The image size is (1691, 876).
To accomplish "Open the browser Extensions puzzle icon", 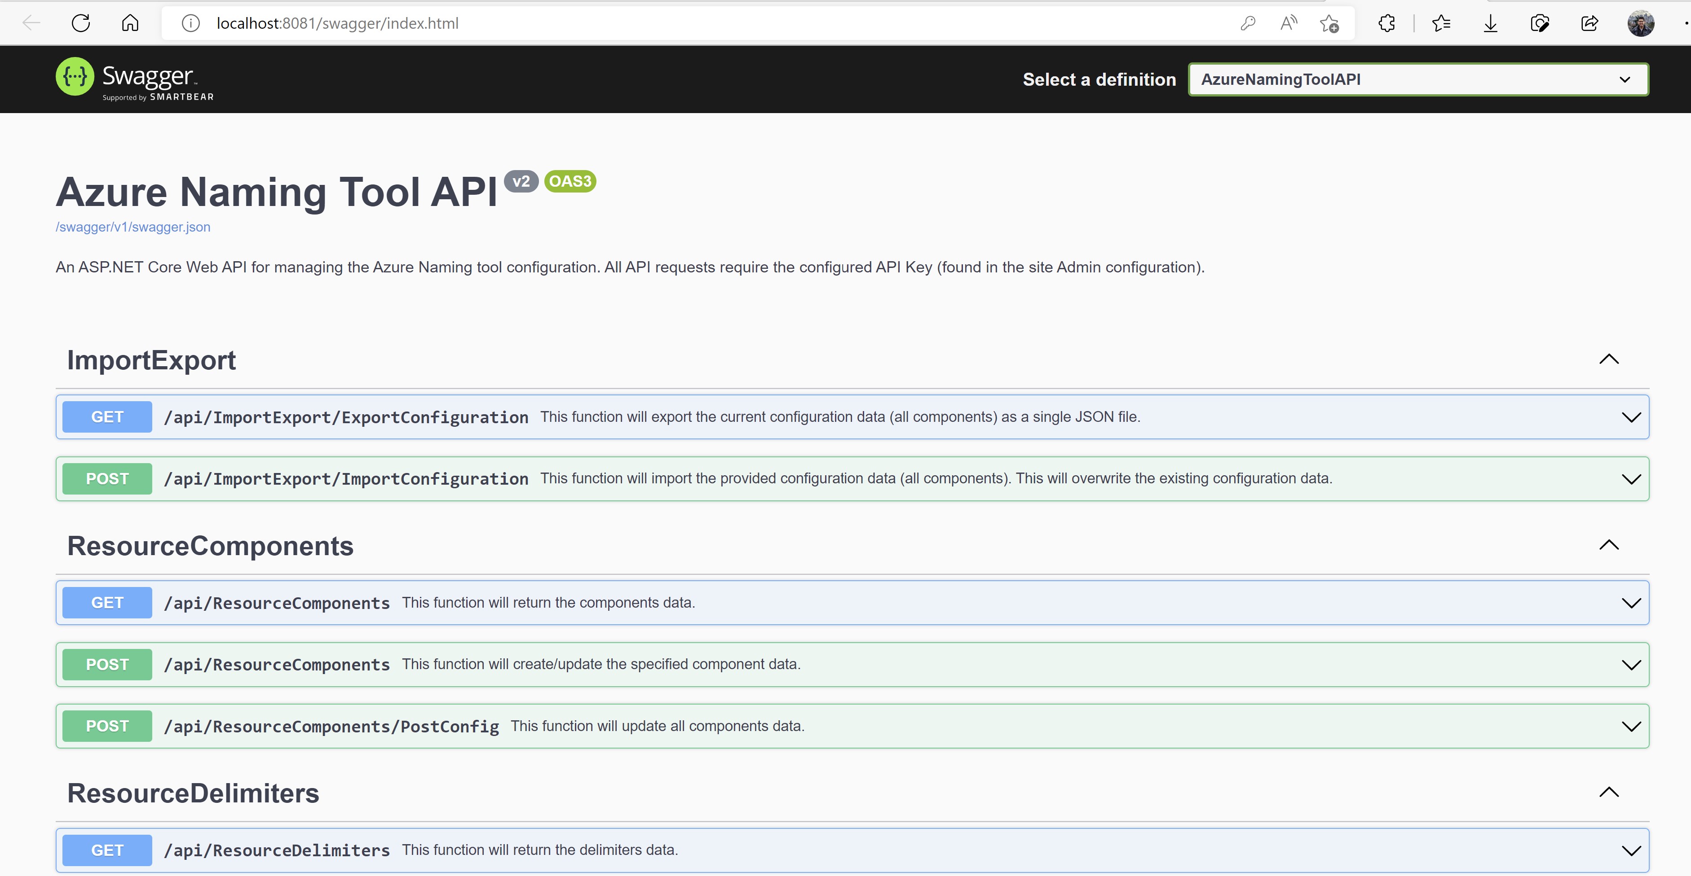I will click(x=1386, y=24).
